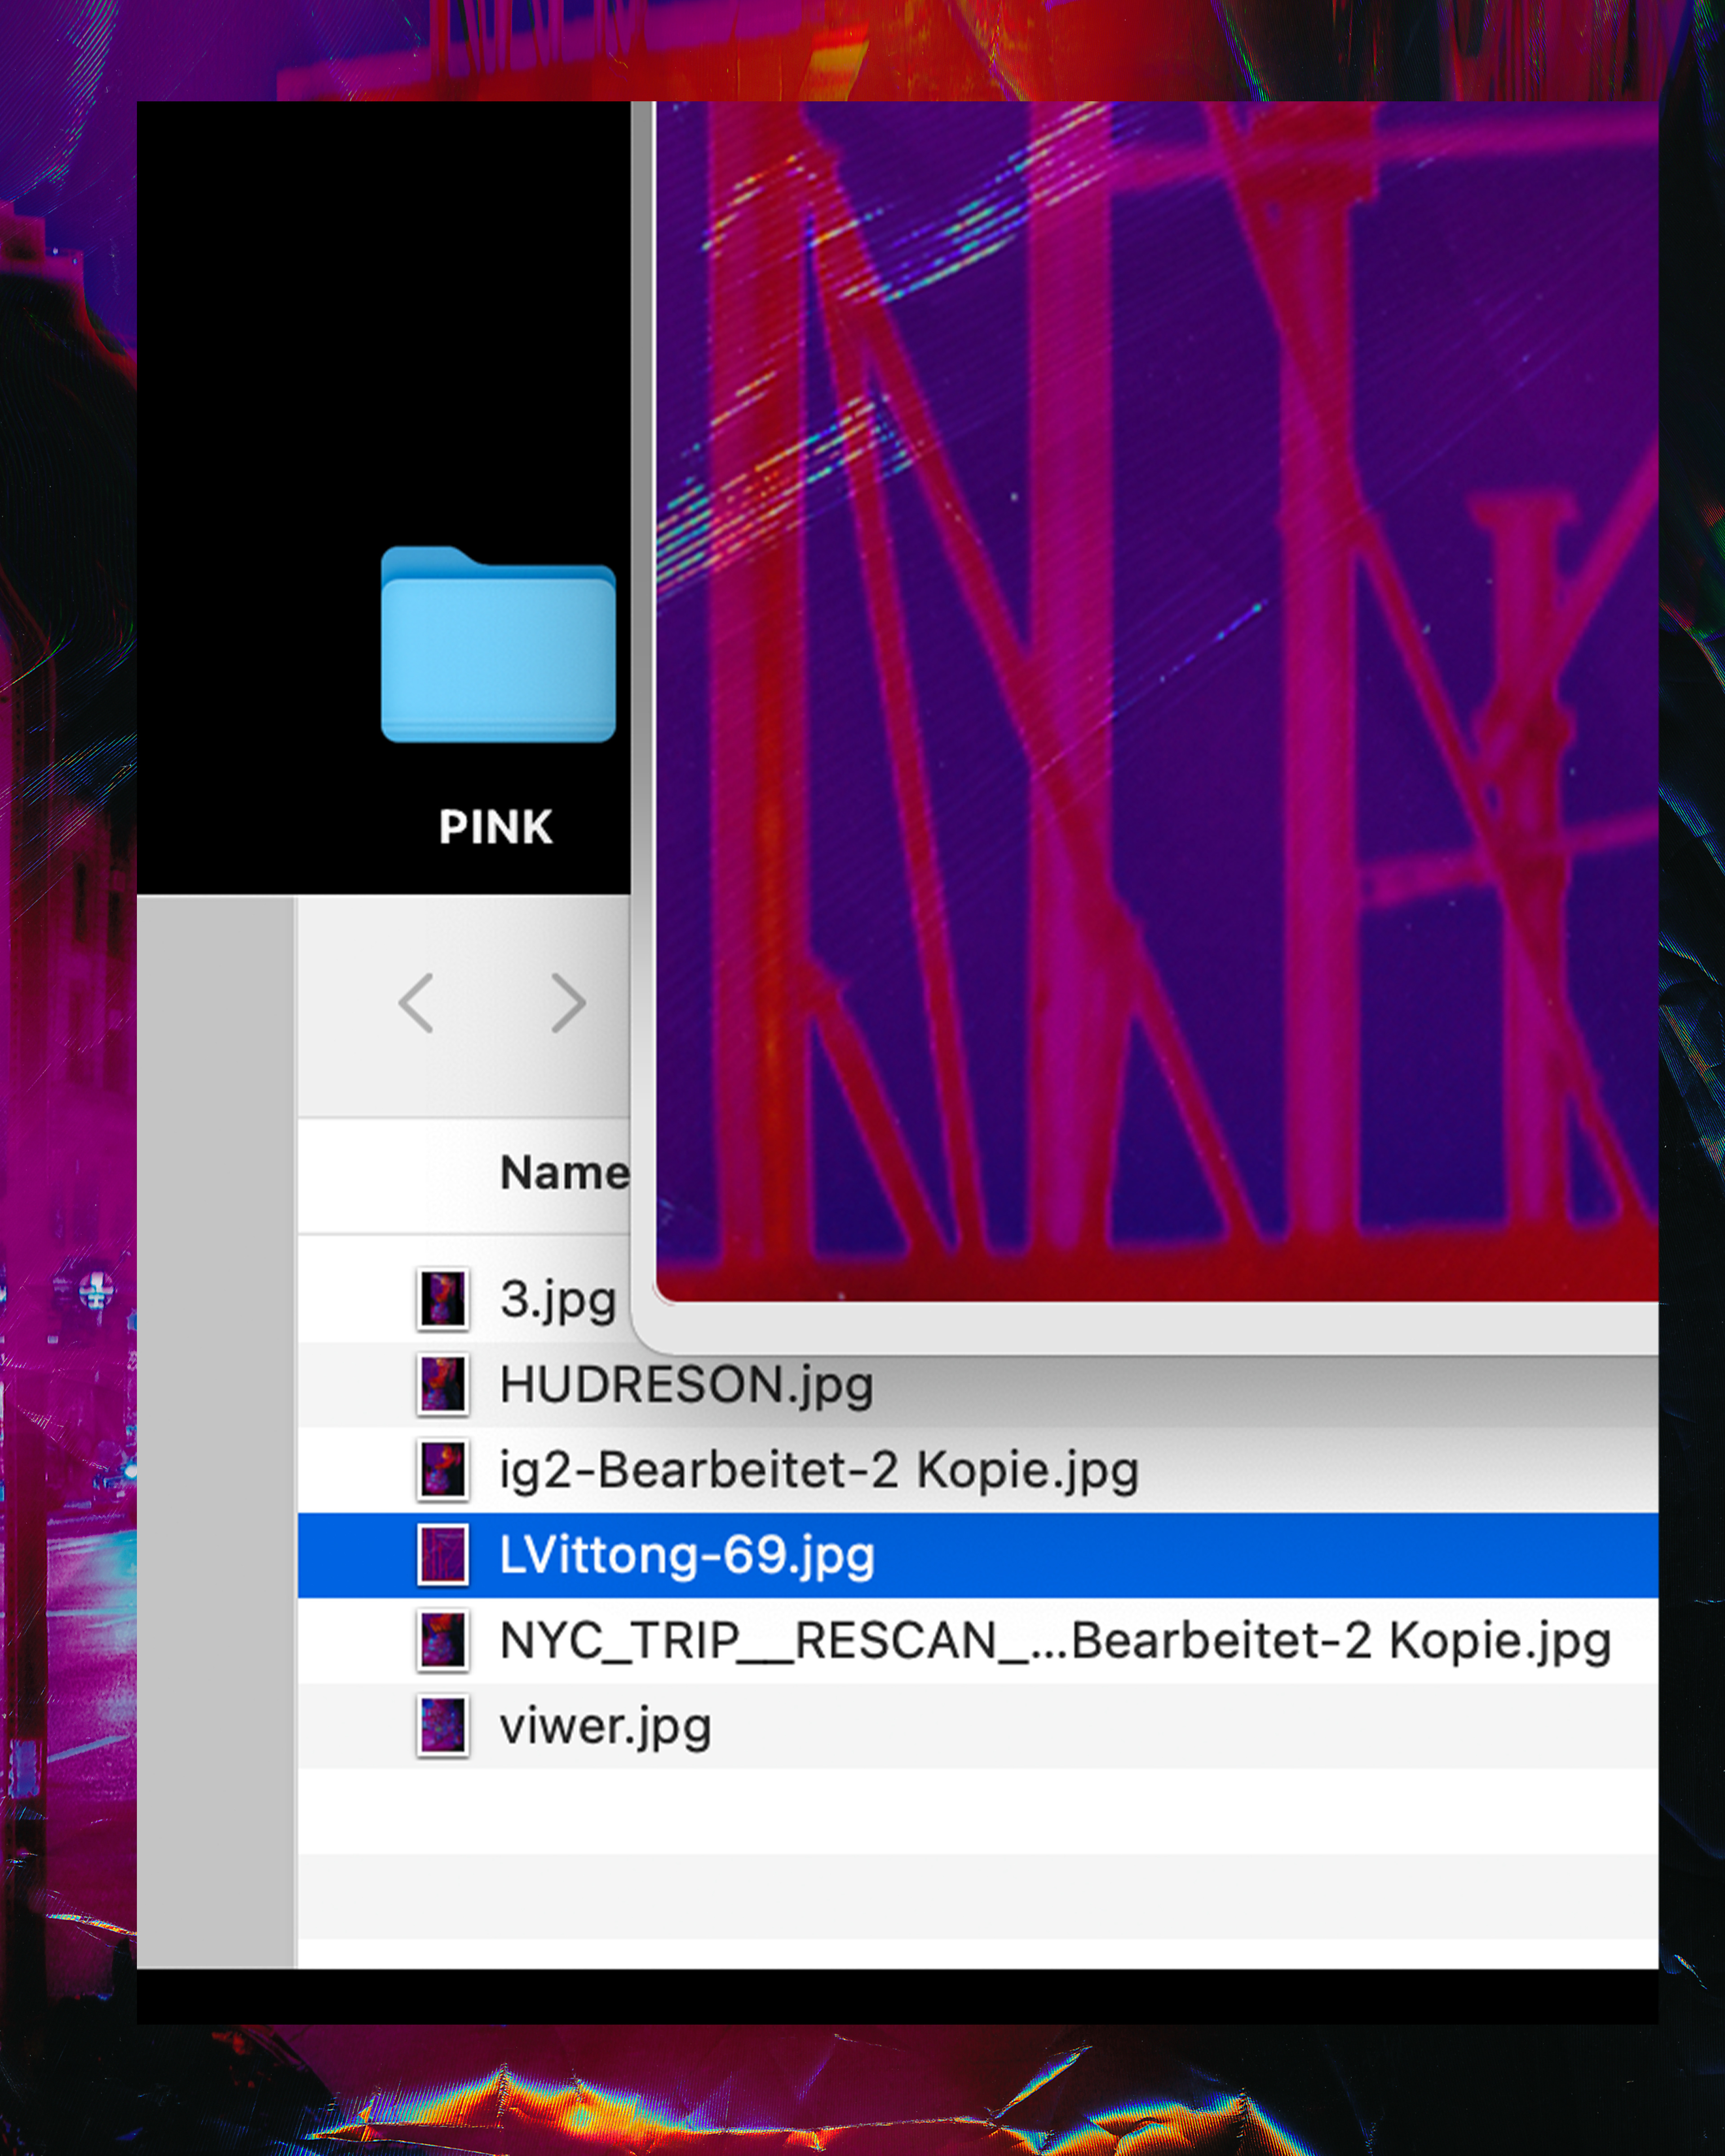This screenshot has height=2156, width=1725.
Task: Select the HUDRESON.jpg file name
Action: click(x=686, y=1385)
